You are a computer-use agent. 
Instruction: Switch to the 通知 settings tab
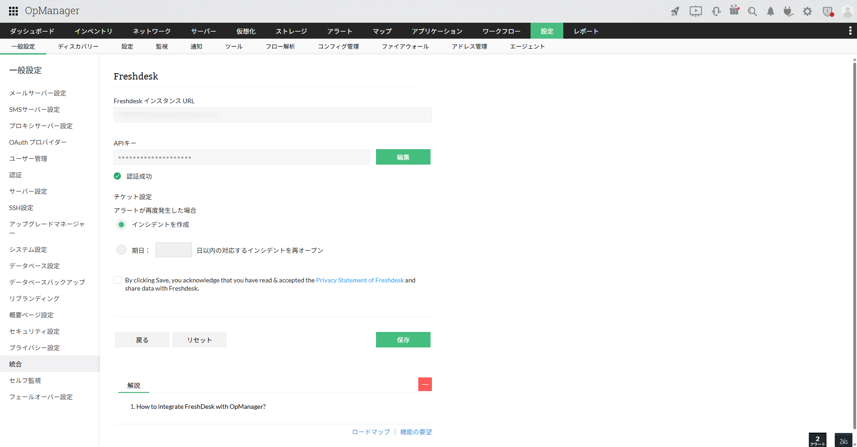[196, 46]
